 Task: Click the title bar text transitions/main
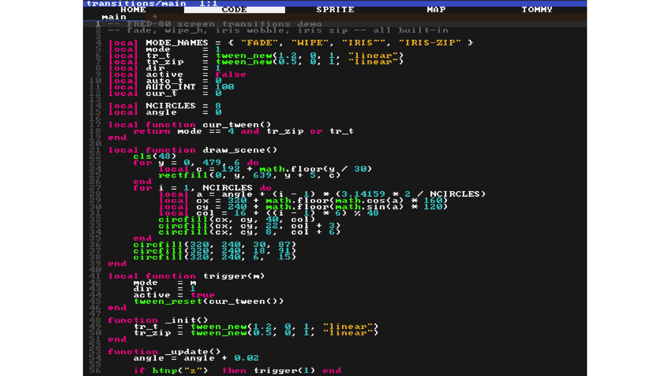point(136,3)
